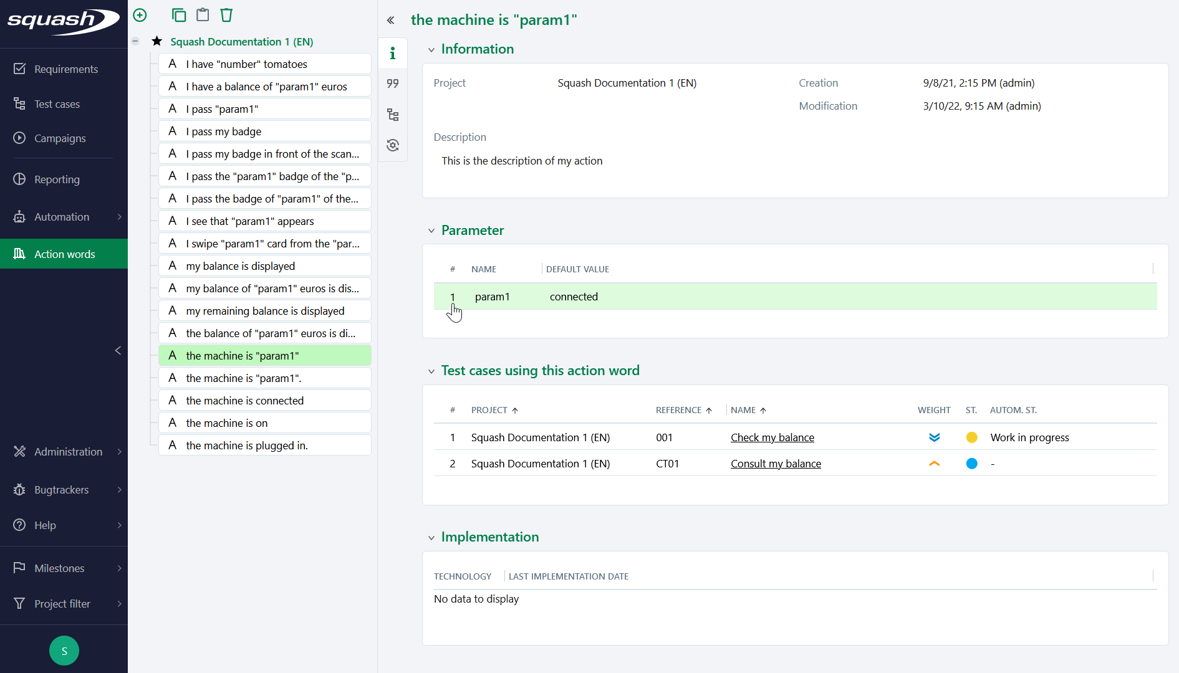Switch to the Campaigns section
This screenshot has height=673, width=1179.
[59, 138]
